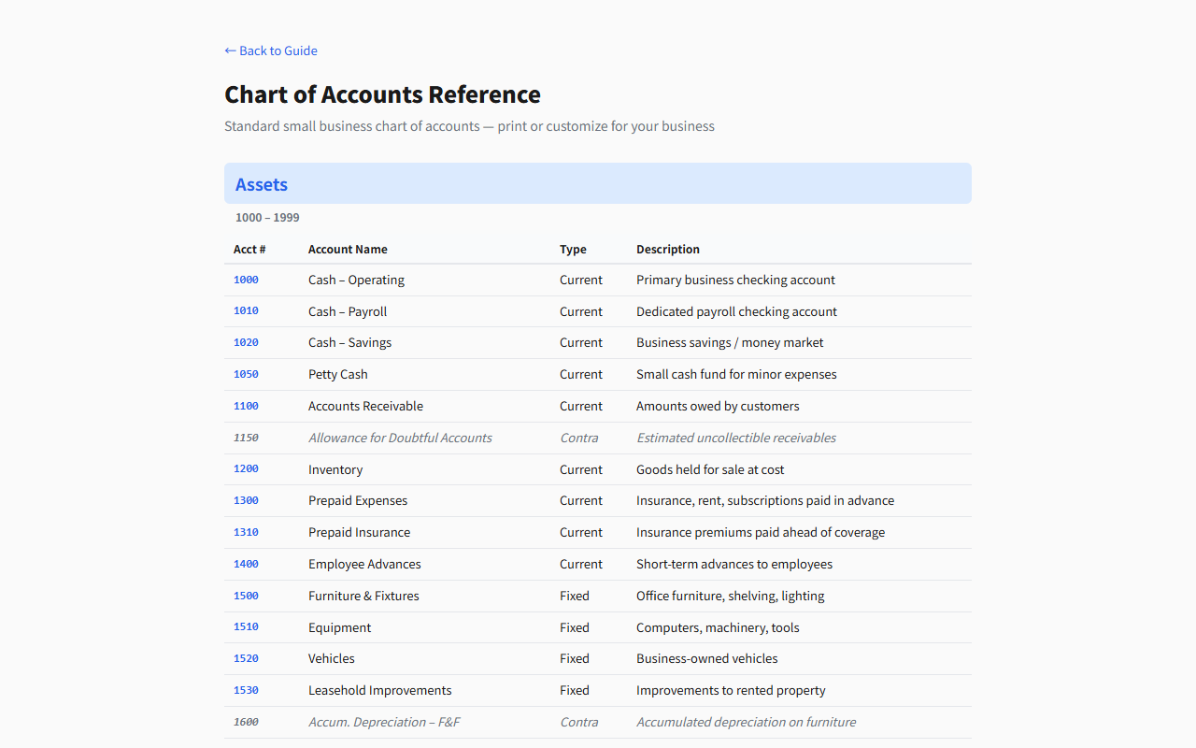Open account number 1500
1196x748 pixels.
point(246,596)
